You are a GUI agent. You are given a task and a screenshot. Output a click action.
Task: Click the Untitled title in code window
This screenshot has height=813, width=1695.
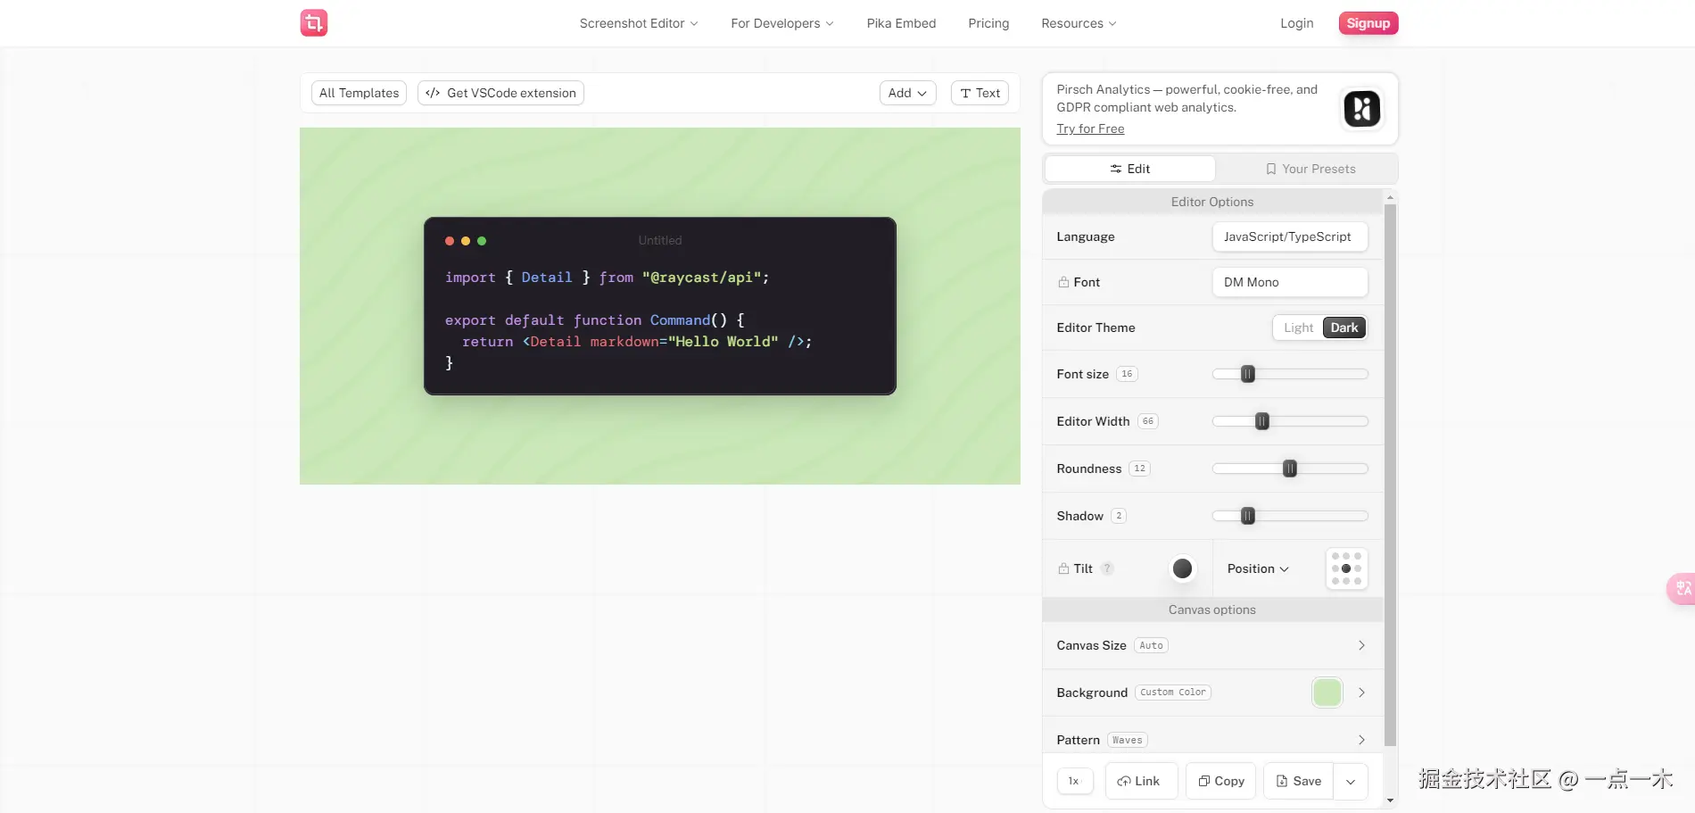click(660, 241)
